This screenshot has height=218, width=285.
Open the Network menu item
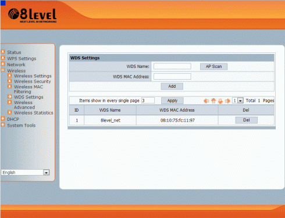click(x=16, y=65)
